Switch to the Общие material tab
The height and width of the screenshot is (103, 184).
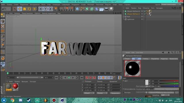[127, 59]
